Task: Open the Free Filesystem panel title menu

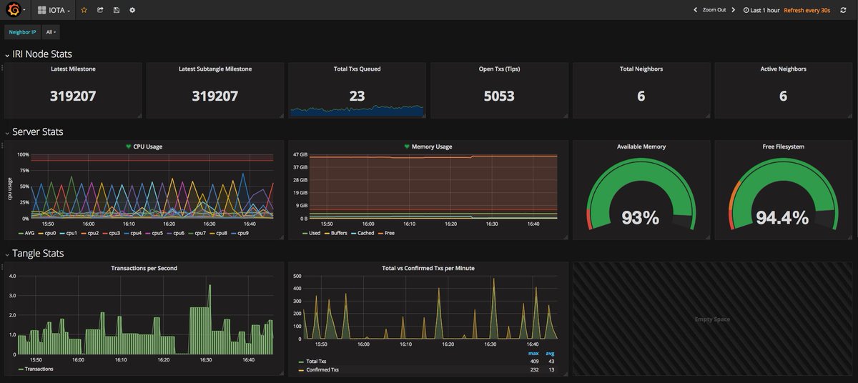Action: click(x=783, y=146)
